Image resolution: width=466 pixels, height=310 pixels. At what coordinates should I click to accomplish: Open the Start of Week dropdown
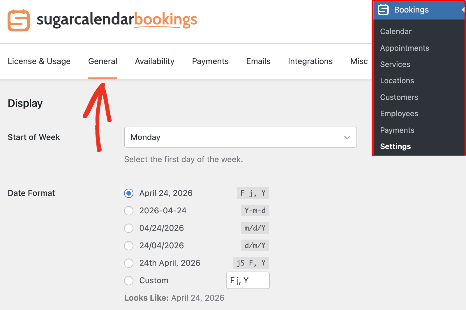(x=241, y=137)
